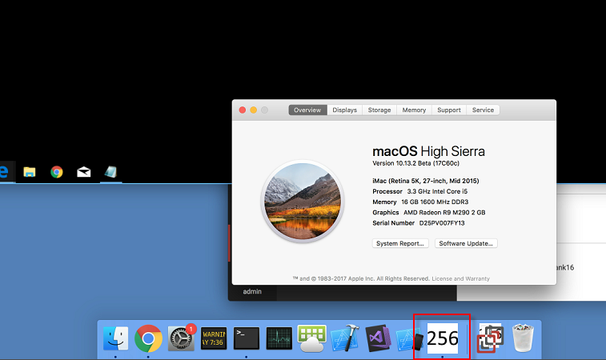606x360 pixels.
Task: Go to the Memory tab
Action: pos(414,110)
